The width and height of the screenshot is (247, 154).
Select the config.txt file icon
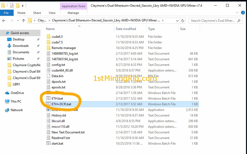point(48,65)
